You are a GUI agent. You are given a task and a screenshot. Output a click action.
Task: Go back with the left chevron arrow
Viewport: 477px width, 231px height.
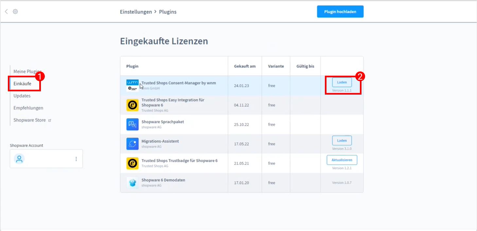click(x=6, y=11)
